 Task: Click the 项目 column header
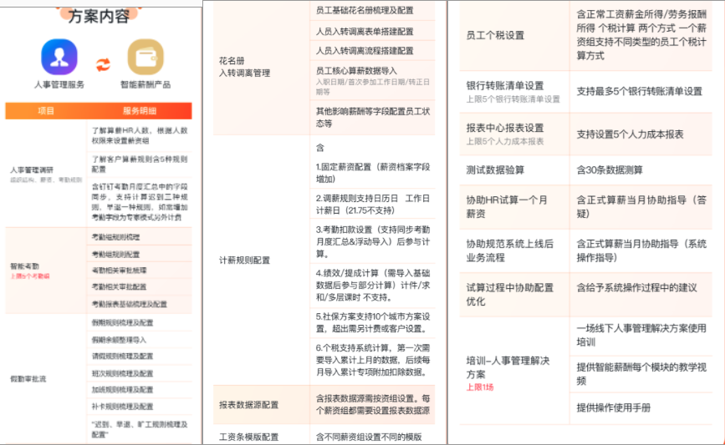pos(46,111)
